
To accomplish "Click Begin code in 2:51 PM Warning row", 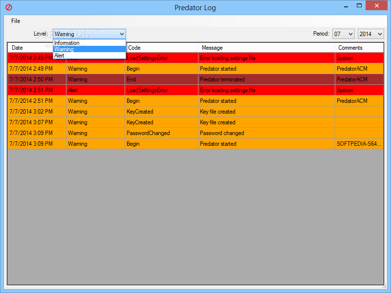I will [x=162, y=101].
